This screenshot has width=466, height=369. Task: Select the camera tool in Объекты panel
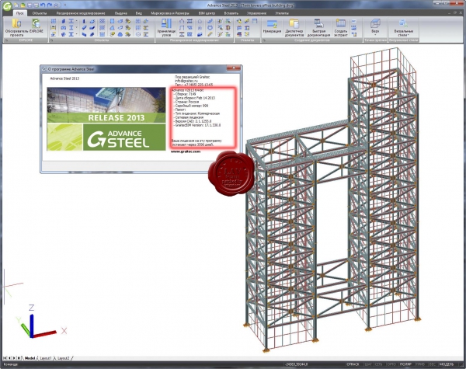coord(64,28)
